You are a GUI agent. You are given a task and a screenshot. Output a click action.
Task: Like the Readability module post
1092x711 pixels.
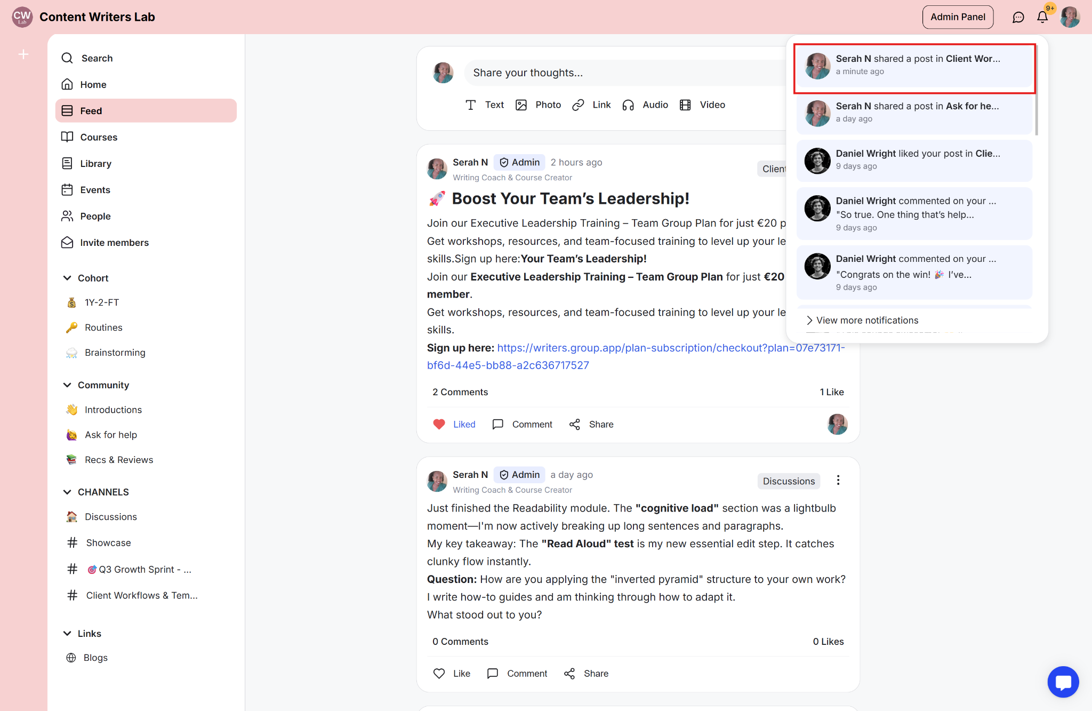[x=452, y=674]
